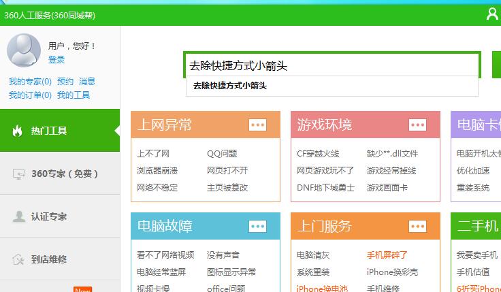Open the 网络不稳定 item

(x=157, y=188)
